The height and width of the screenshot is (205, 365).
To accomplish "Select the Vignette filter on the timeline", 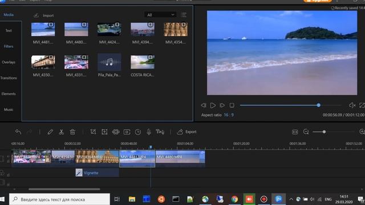I will coord(98,173).
